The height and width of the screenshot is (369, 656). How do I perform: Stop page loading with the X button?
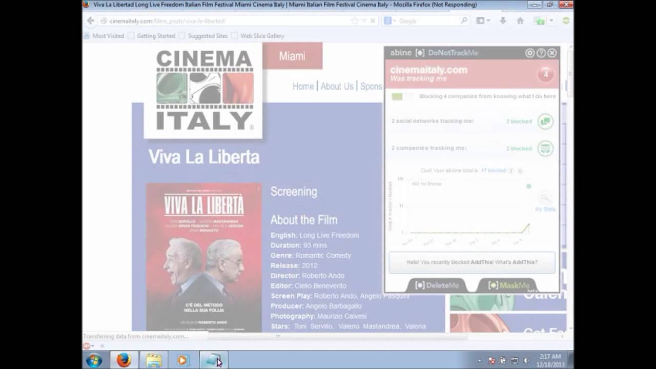373,21
